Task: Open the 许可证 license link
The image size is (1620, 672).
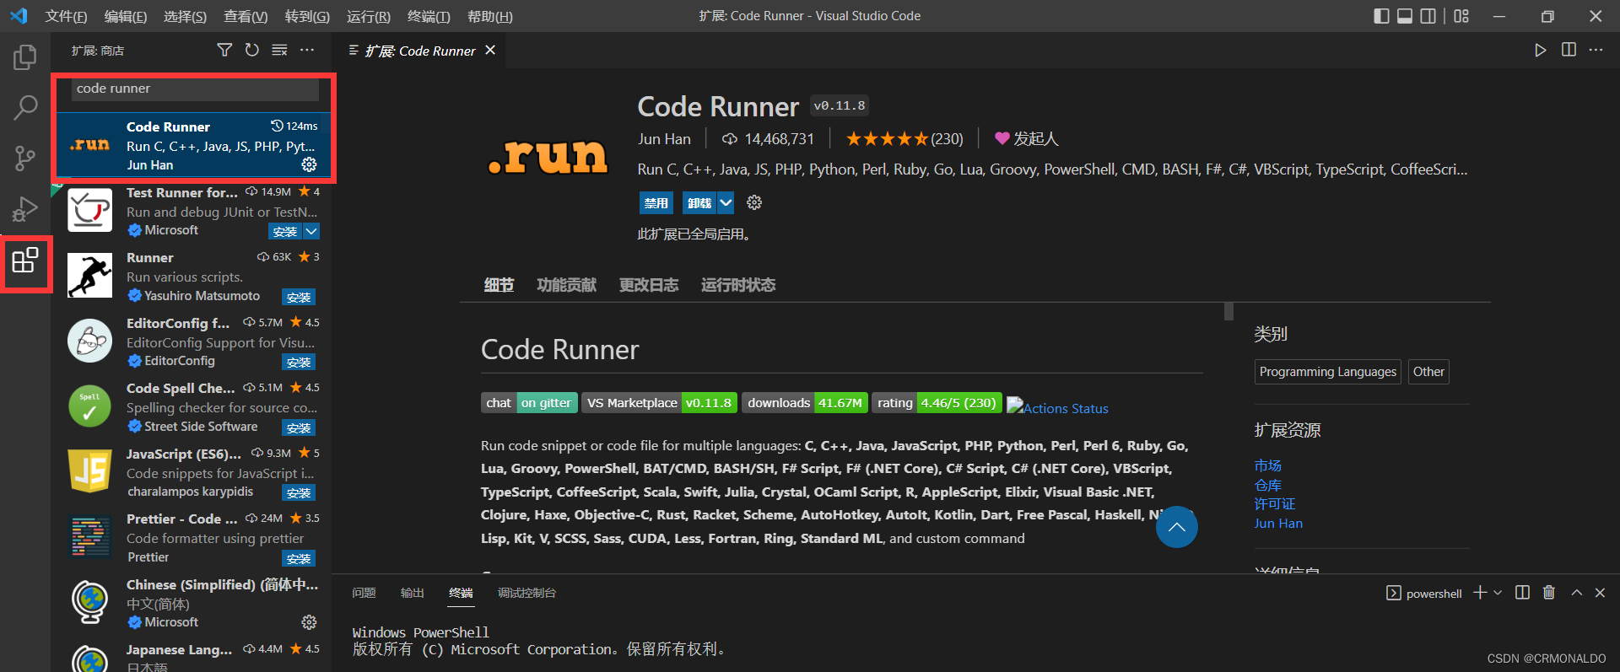Action: pos(1274,503)
